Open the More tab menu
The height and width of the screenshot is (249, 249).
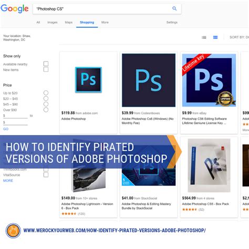click(x=105, y=22)
